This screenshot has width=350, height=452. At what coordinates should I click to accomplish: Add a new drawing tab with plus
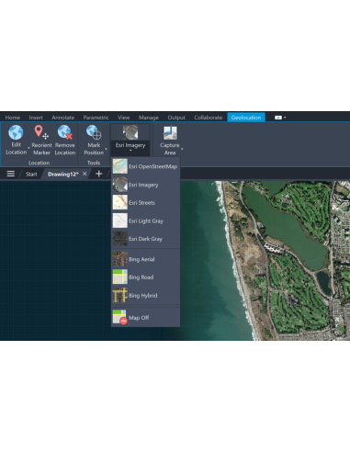98,174
